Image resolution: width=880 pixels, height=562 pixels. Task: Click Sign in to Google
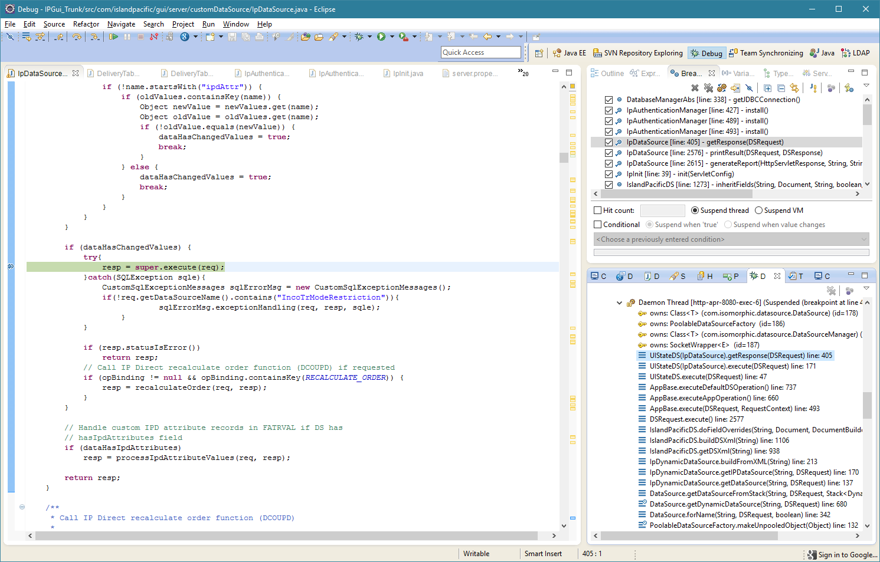click(842, 555)
